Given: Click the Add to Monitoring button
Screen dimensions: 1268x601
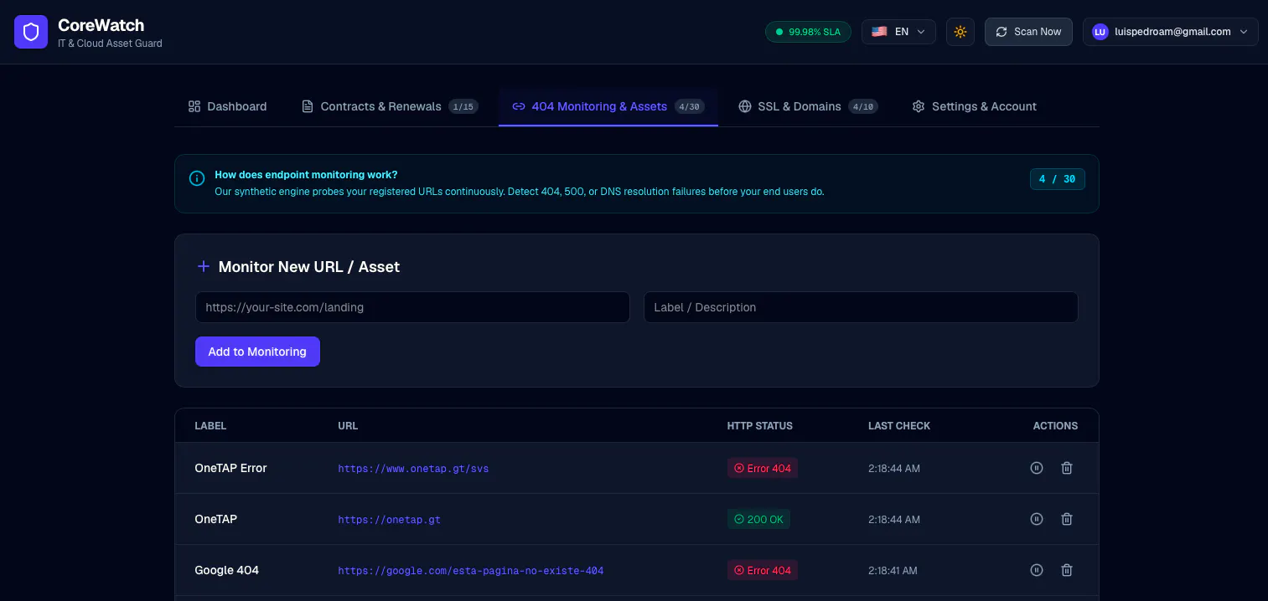Looking at the screenshot, I should click(x=257, y=352).
